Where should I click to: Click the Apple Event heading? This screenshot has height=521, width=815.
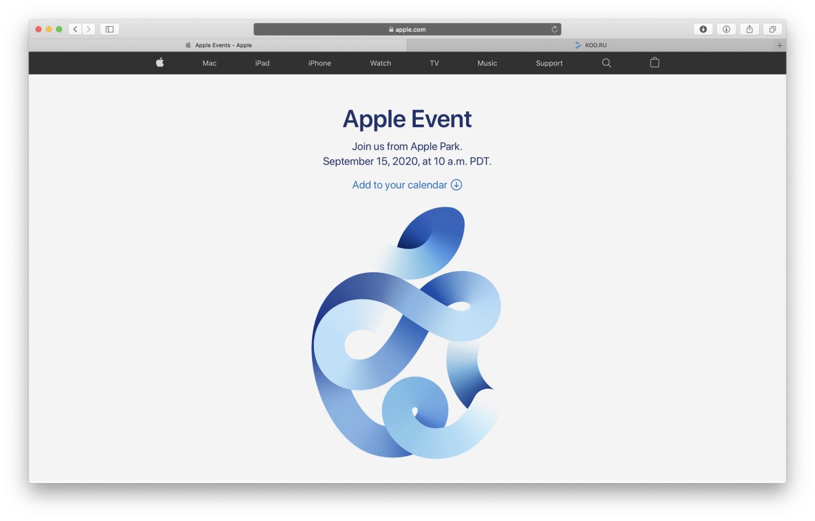click(x=407, y=119)
